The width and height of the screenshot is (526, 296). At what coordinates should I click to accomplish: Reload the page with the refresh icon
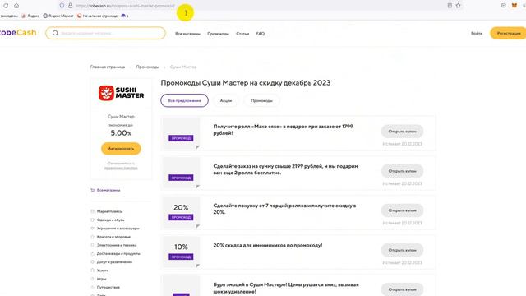coord(6,6)
